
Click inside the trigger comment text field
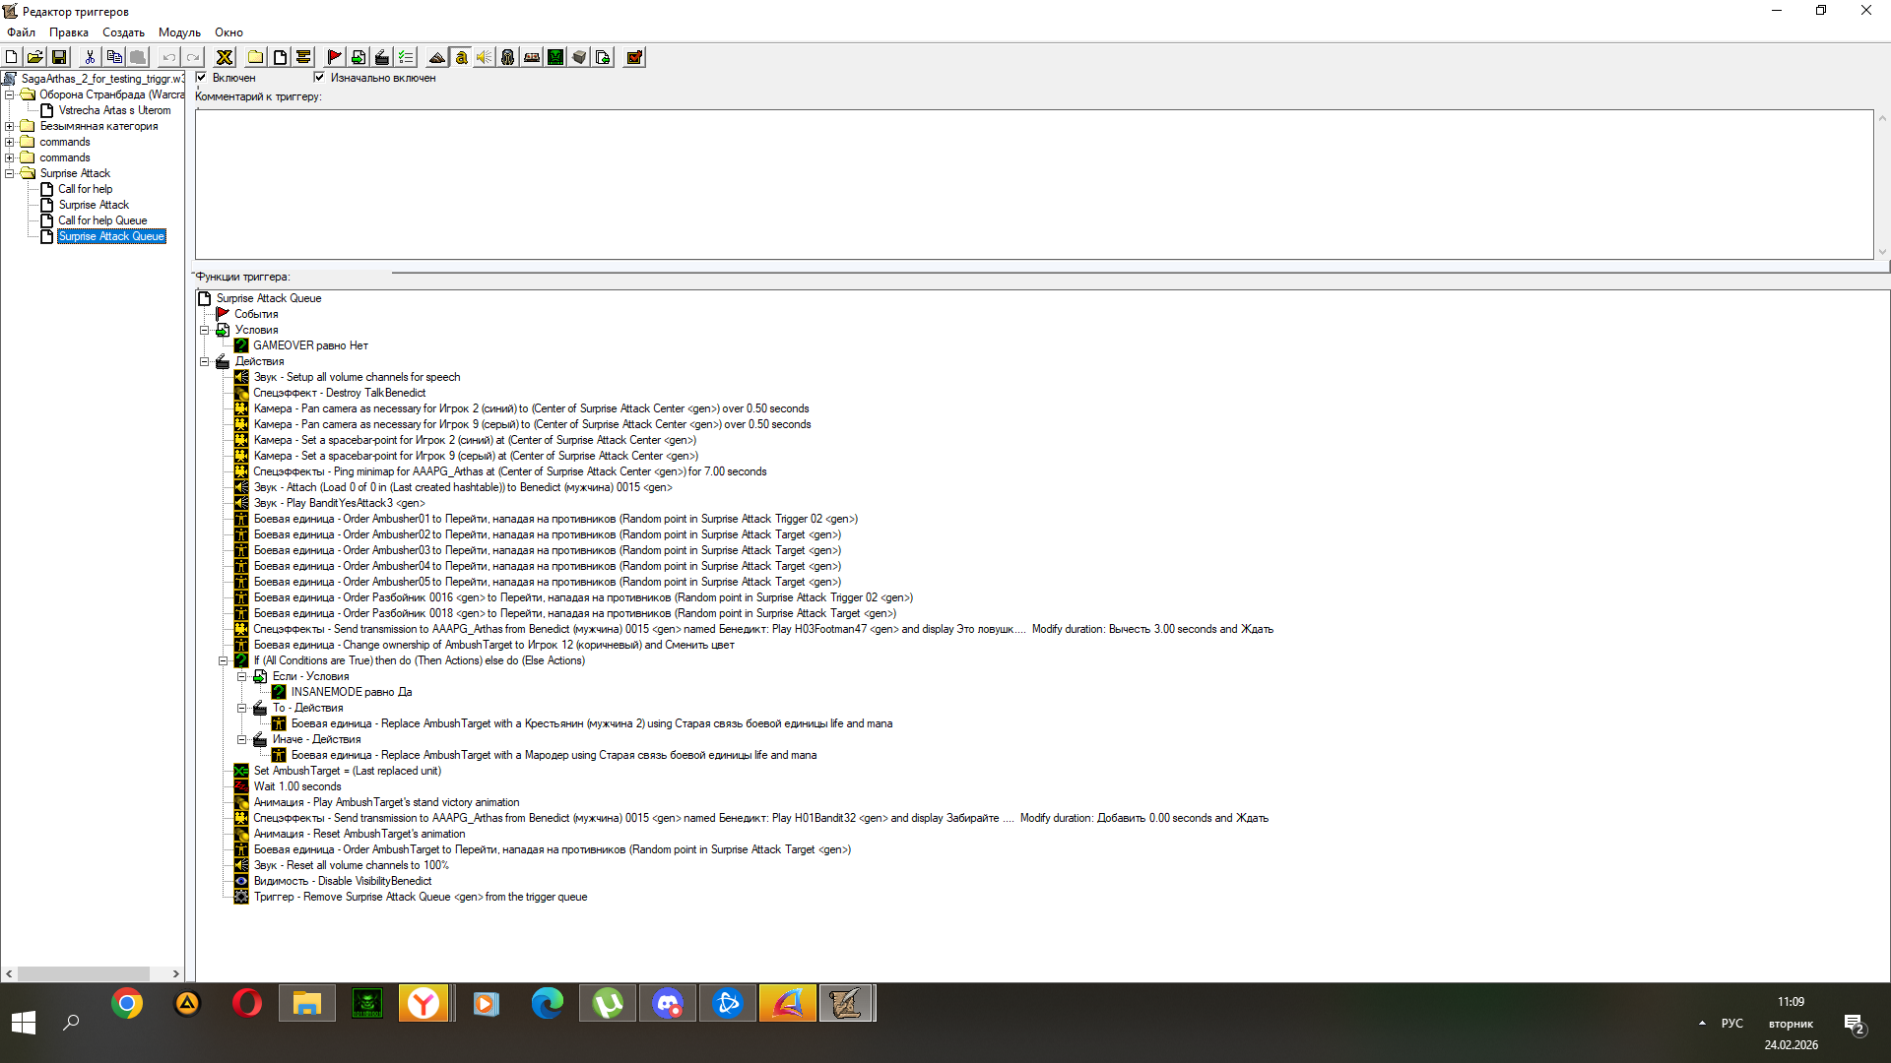(1034, 184)
